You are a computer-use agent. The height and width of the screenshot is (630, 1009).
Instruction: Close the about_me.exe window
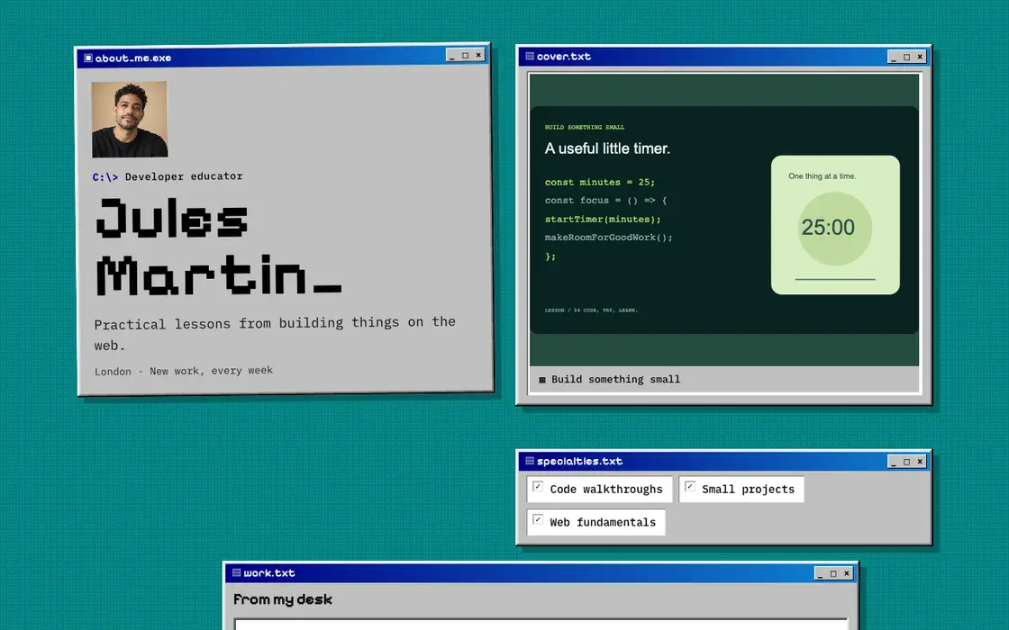(478, 55)
